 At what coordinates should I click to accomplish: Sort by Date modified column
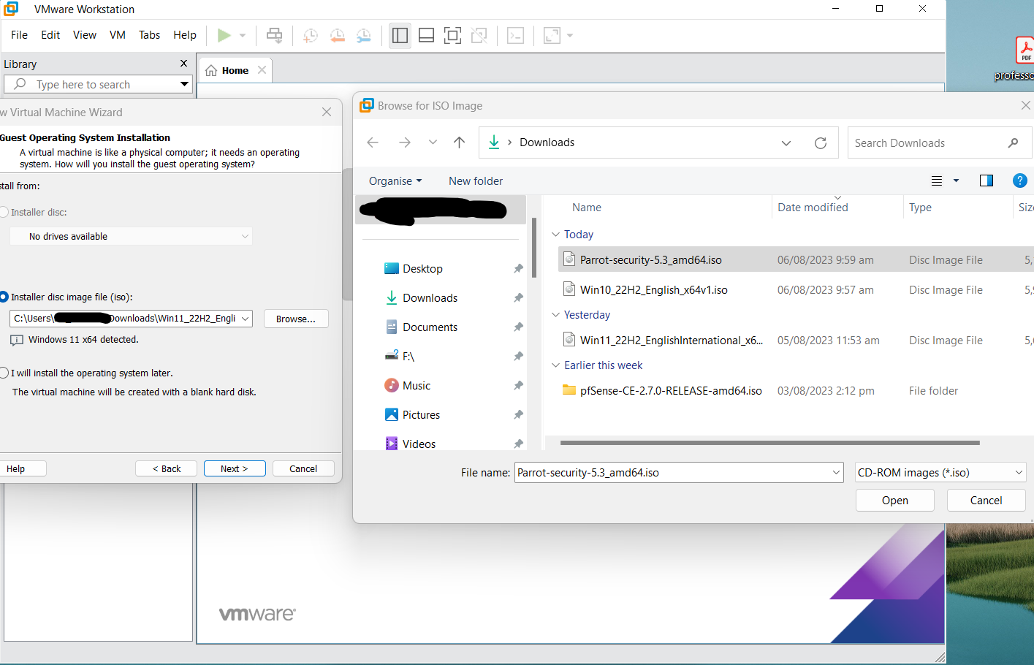[x=813, y=208]
